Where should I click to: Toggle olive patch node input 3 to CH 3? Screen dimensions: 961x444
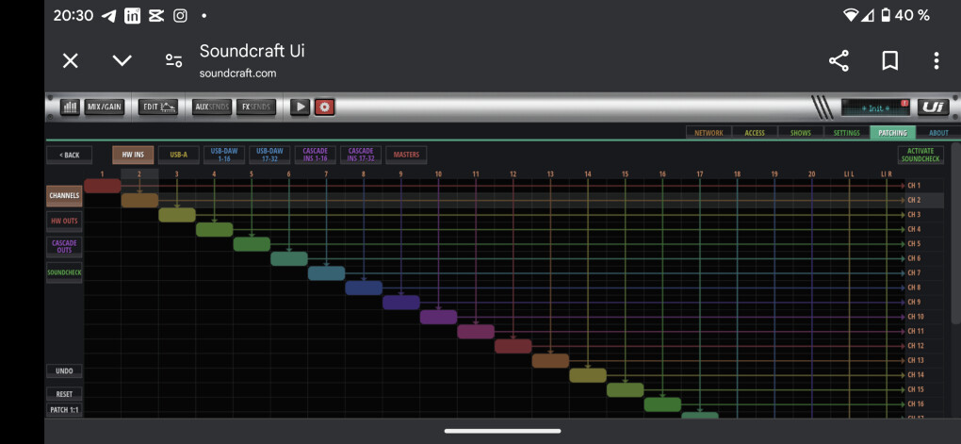pos(177,215)
